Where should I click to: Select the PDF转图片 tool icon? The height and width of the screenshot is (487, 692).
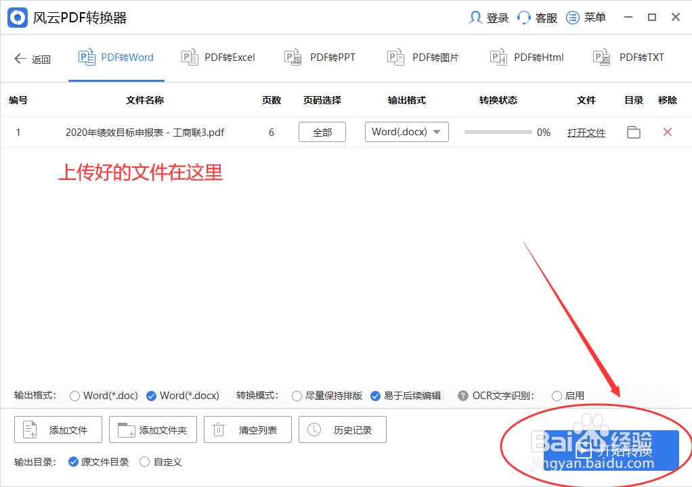tap(395, 57)
